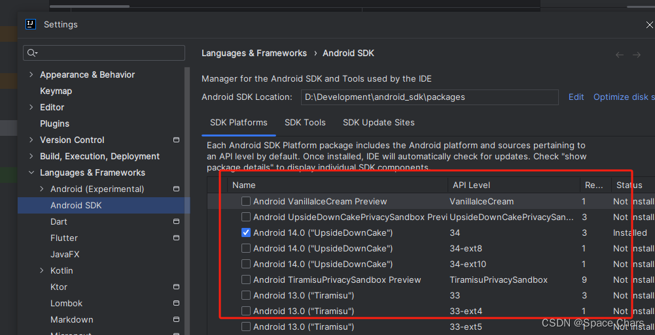The width and height of the screenshot is (655, 335).
Task: Check Android 13.0 API 33 checkbox
Action: 246,295
